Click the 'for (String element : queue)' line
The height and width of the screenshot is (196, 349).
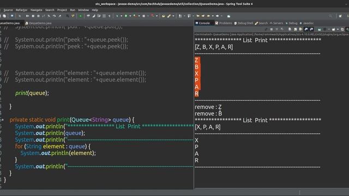pos(53,146)
